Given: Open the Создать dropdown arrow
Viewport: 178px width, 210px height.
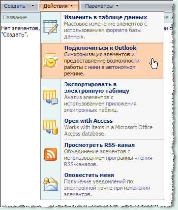Looking at the screenshot, I should [x=33, y=6].
